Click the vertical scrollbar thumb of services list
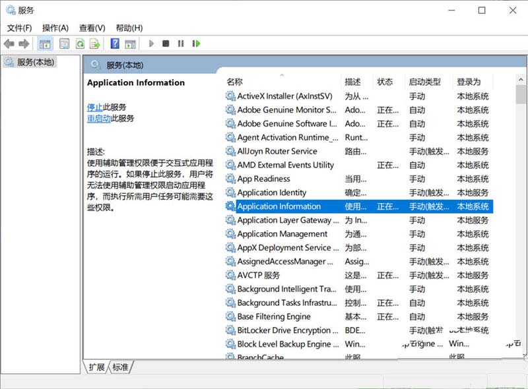 (x=521, y=94)
